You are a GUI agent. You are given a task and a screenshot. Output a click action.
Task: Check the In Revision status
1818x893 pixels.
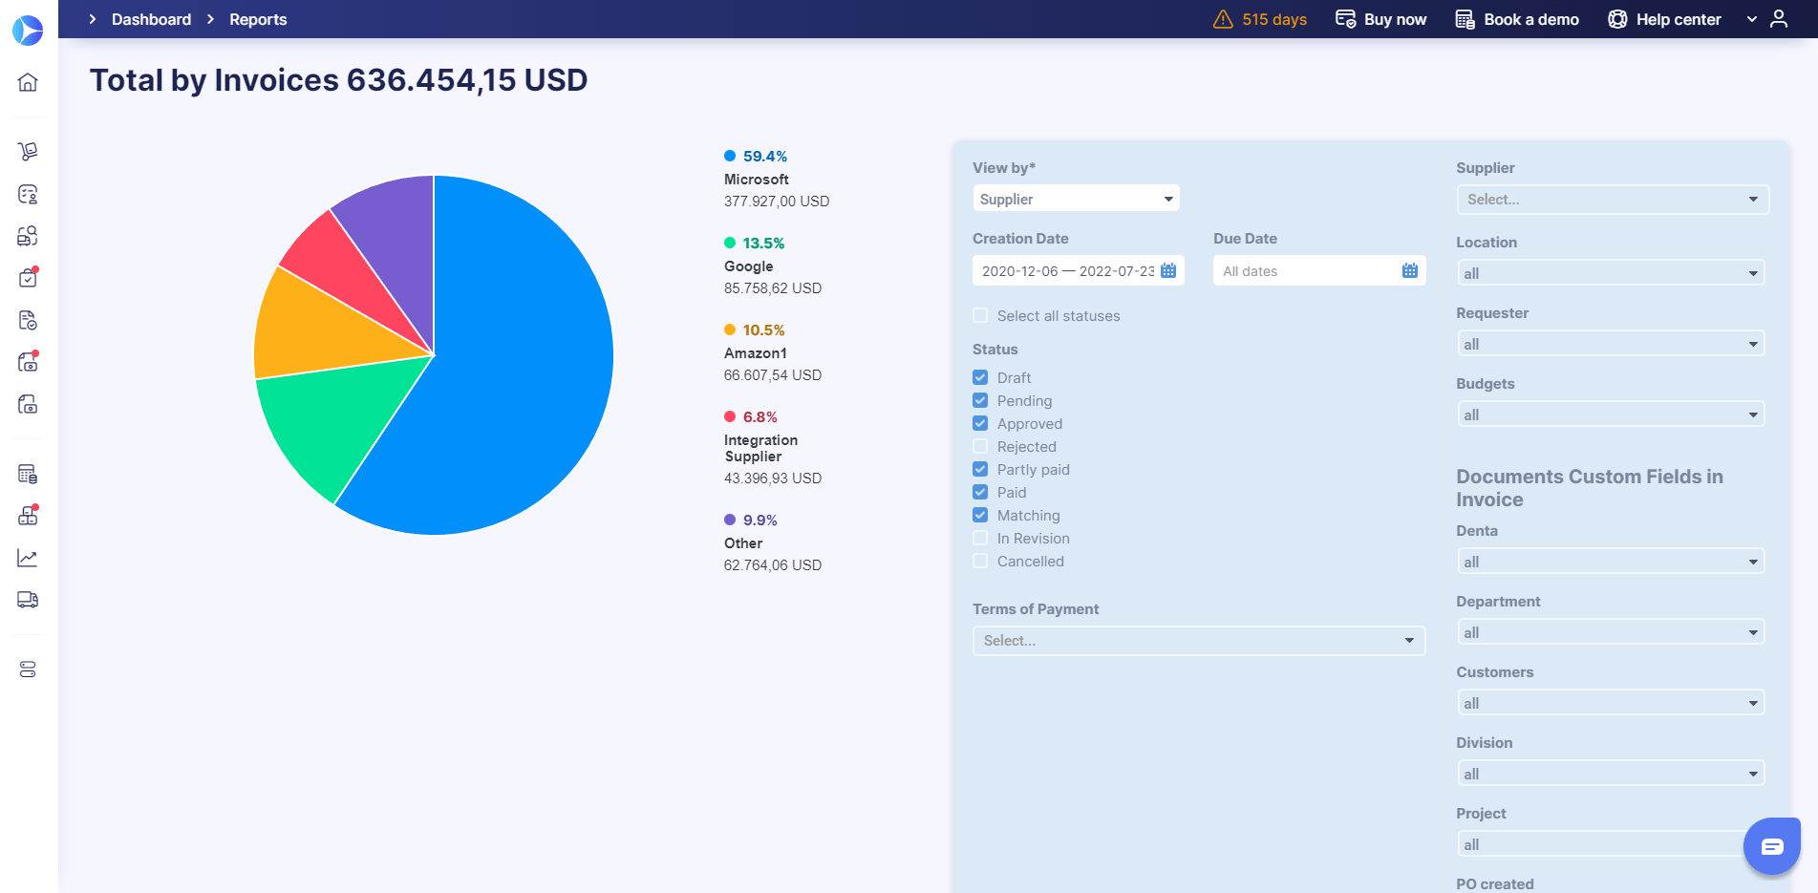pos(980,538)
